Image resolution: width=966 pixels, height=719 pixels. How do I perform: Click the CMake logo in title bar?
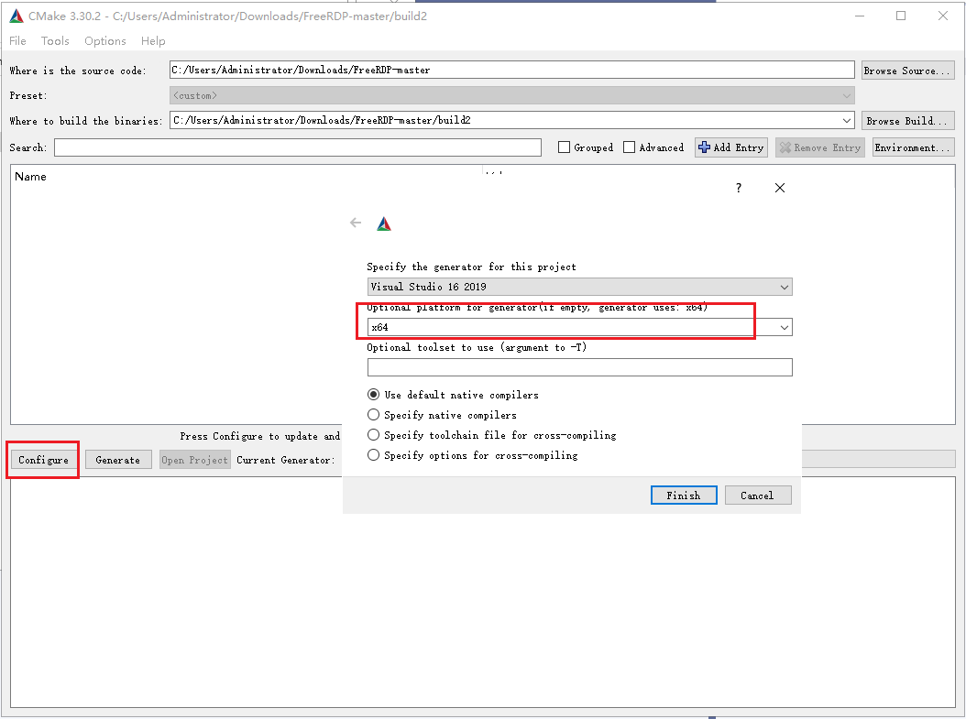point(16,16)
